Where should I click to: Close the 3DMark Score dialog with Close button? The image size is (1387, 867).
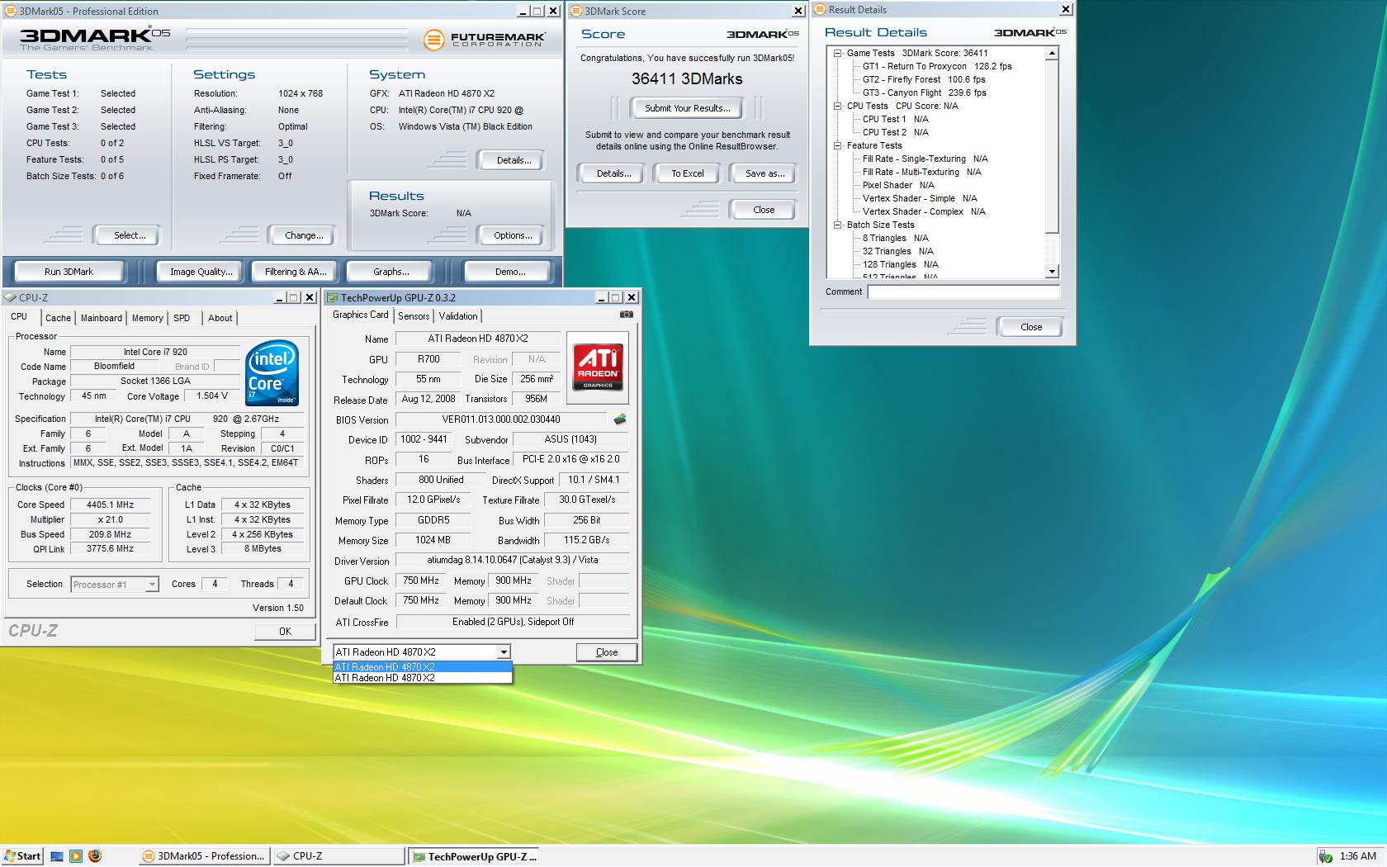click(x=764, y=210)
